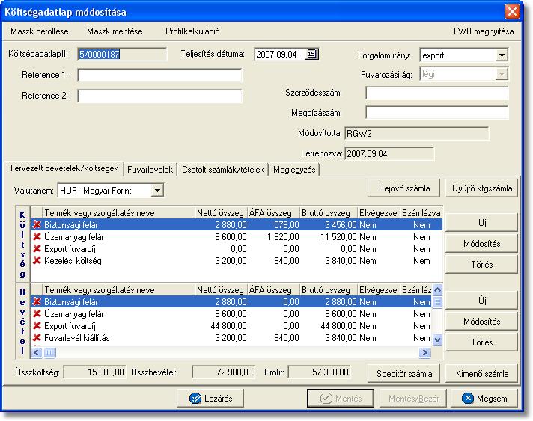
Task: Click FWB megnyitása menu item
Action: click(x=484, y=31)
